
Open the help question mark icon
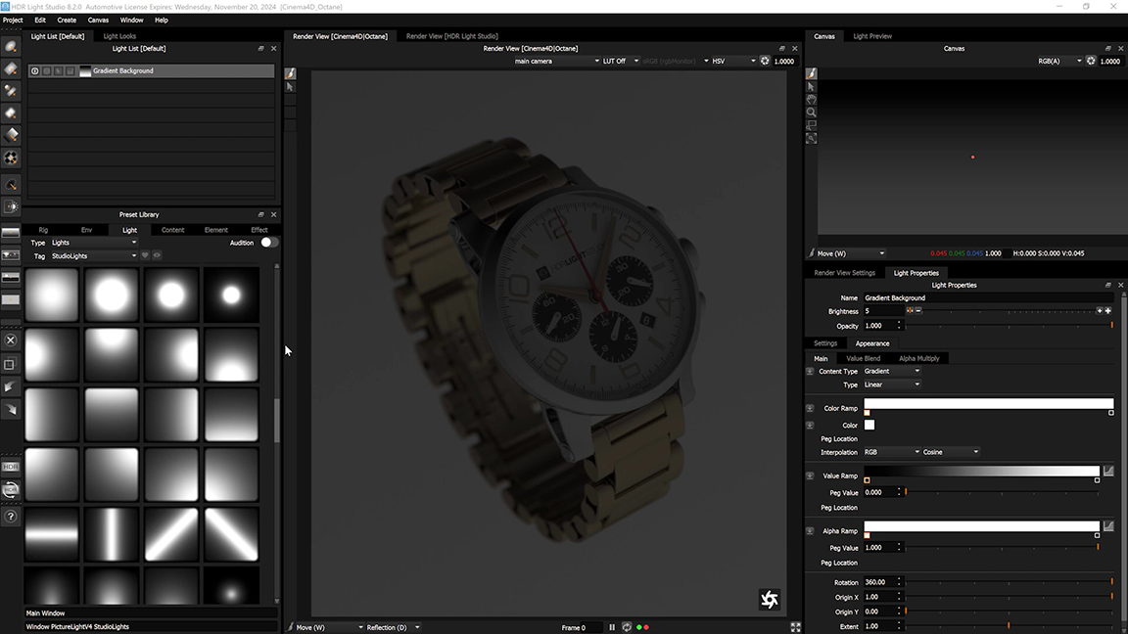click(11, 517)
